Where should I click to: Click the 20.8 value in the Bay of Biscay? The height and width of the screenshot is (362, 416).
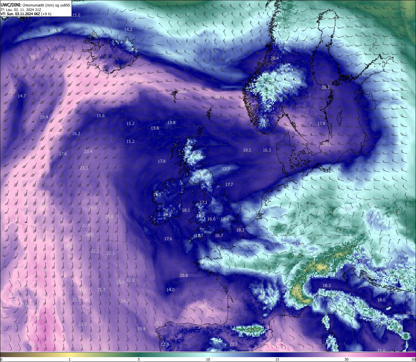click(x=184, y=275)
